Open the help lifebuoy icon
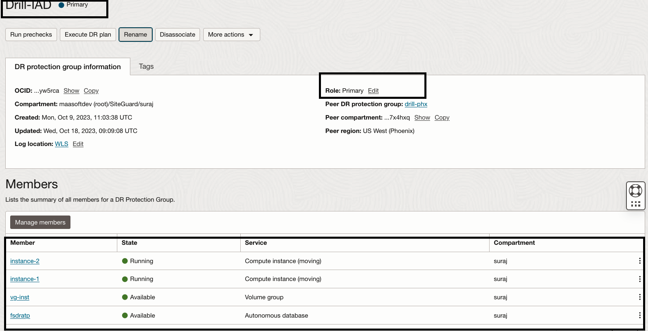 (635, 190)
